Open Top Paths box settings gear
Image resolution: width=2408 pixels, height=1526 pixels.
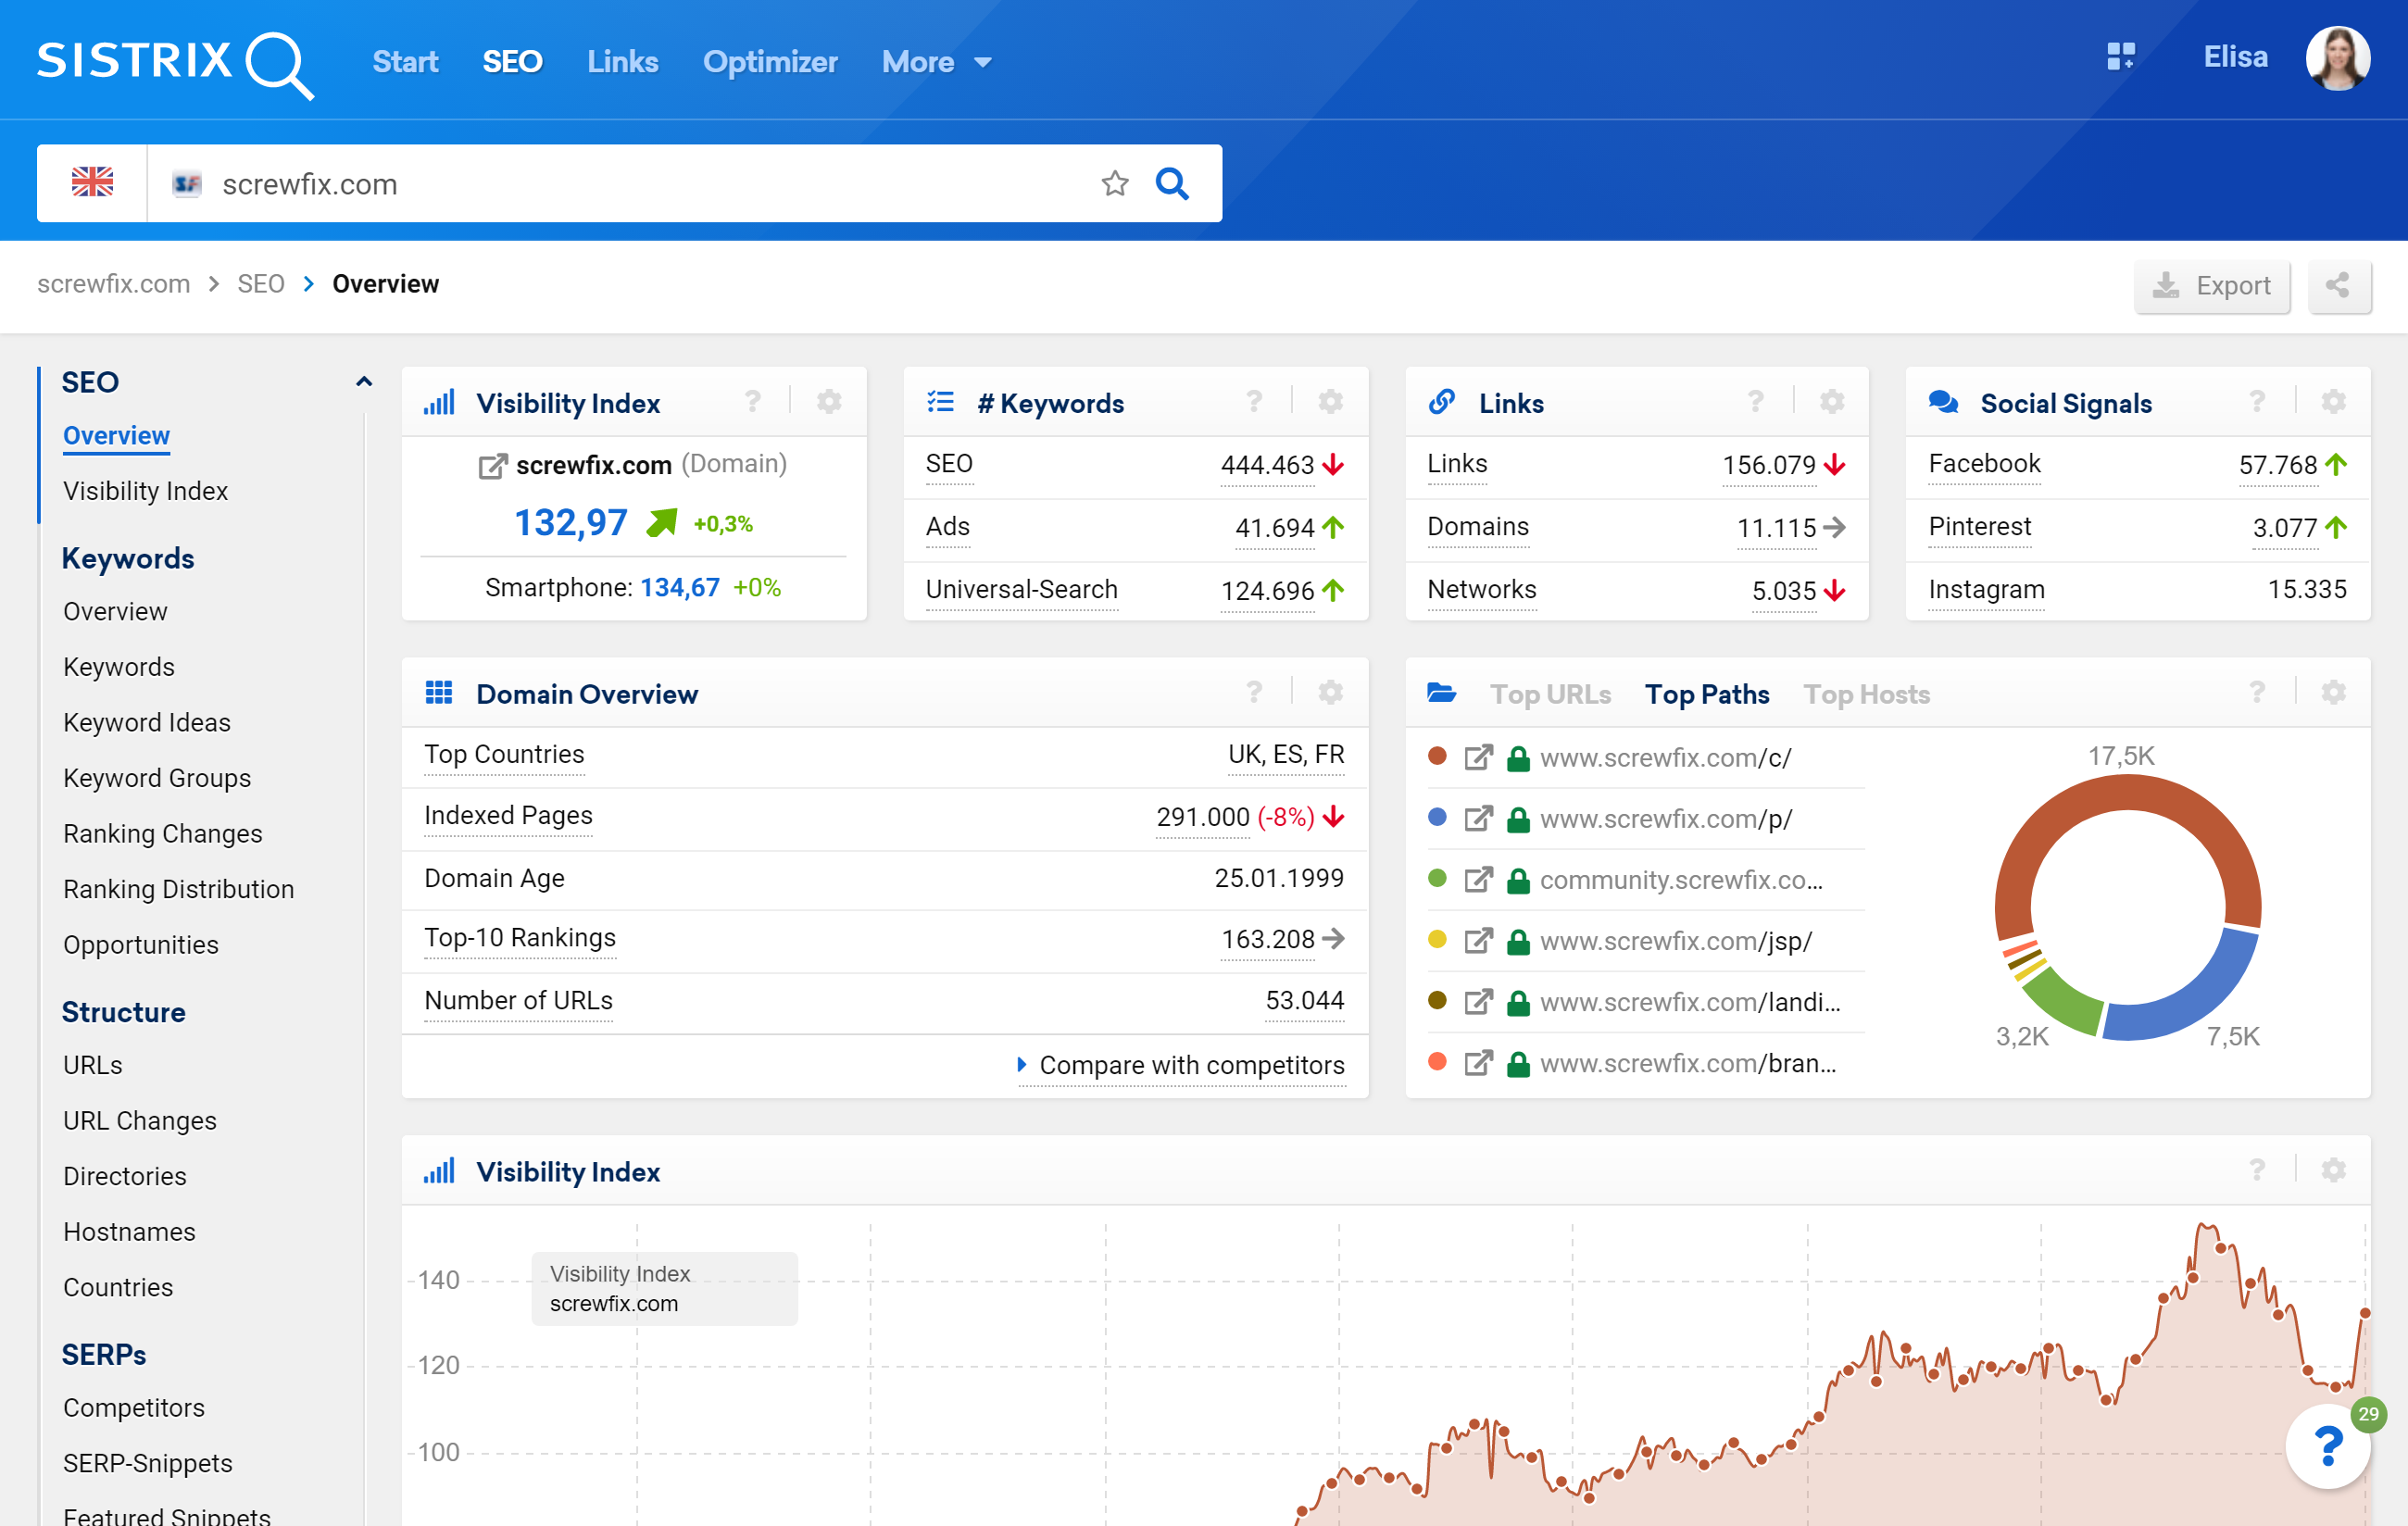pyautogui.click(x=2333, y=692)
